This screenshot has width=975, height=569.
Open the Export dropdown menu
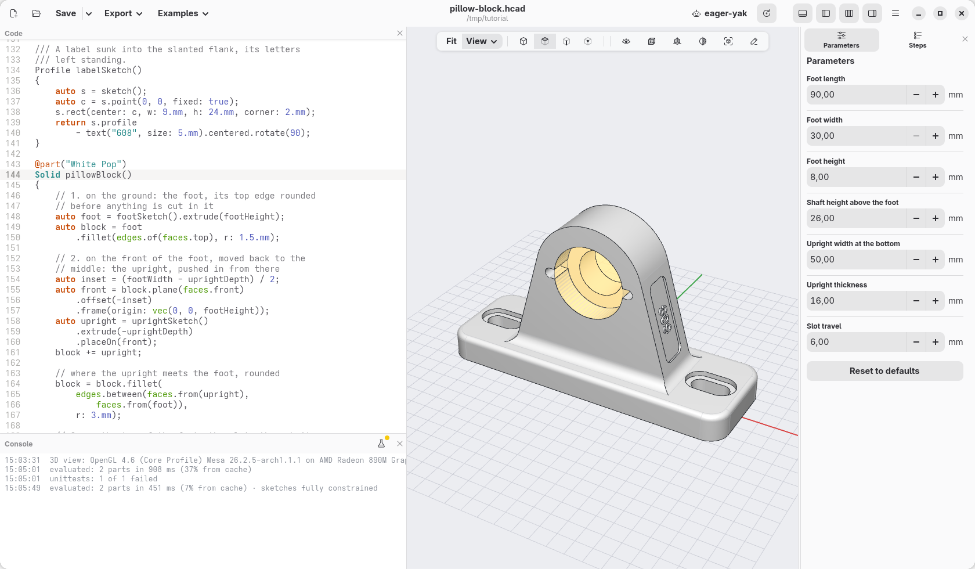[124, 13]
